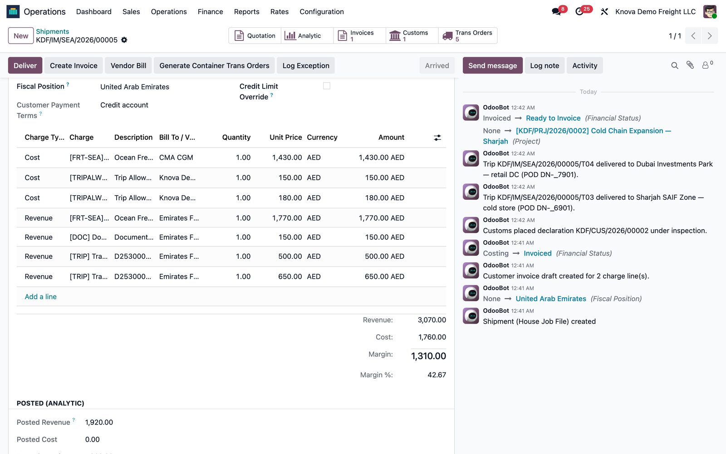
Task: Open the debug tools wrench icon
Action: (604, 12)
